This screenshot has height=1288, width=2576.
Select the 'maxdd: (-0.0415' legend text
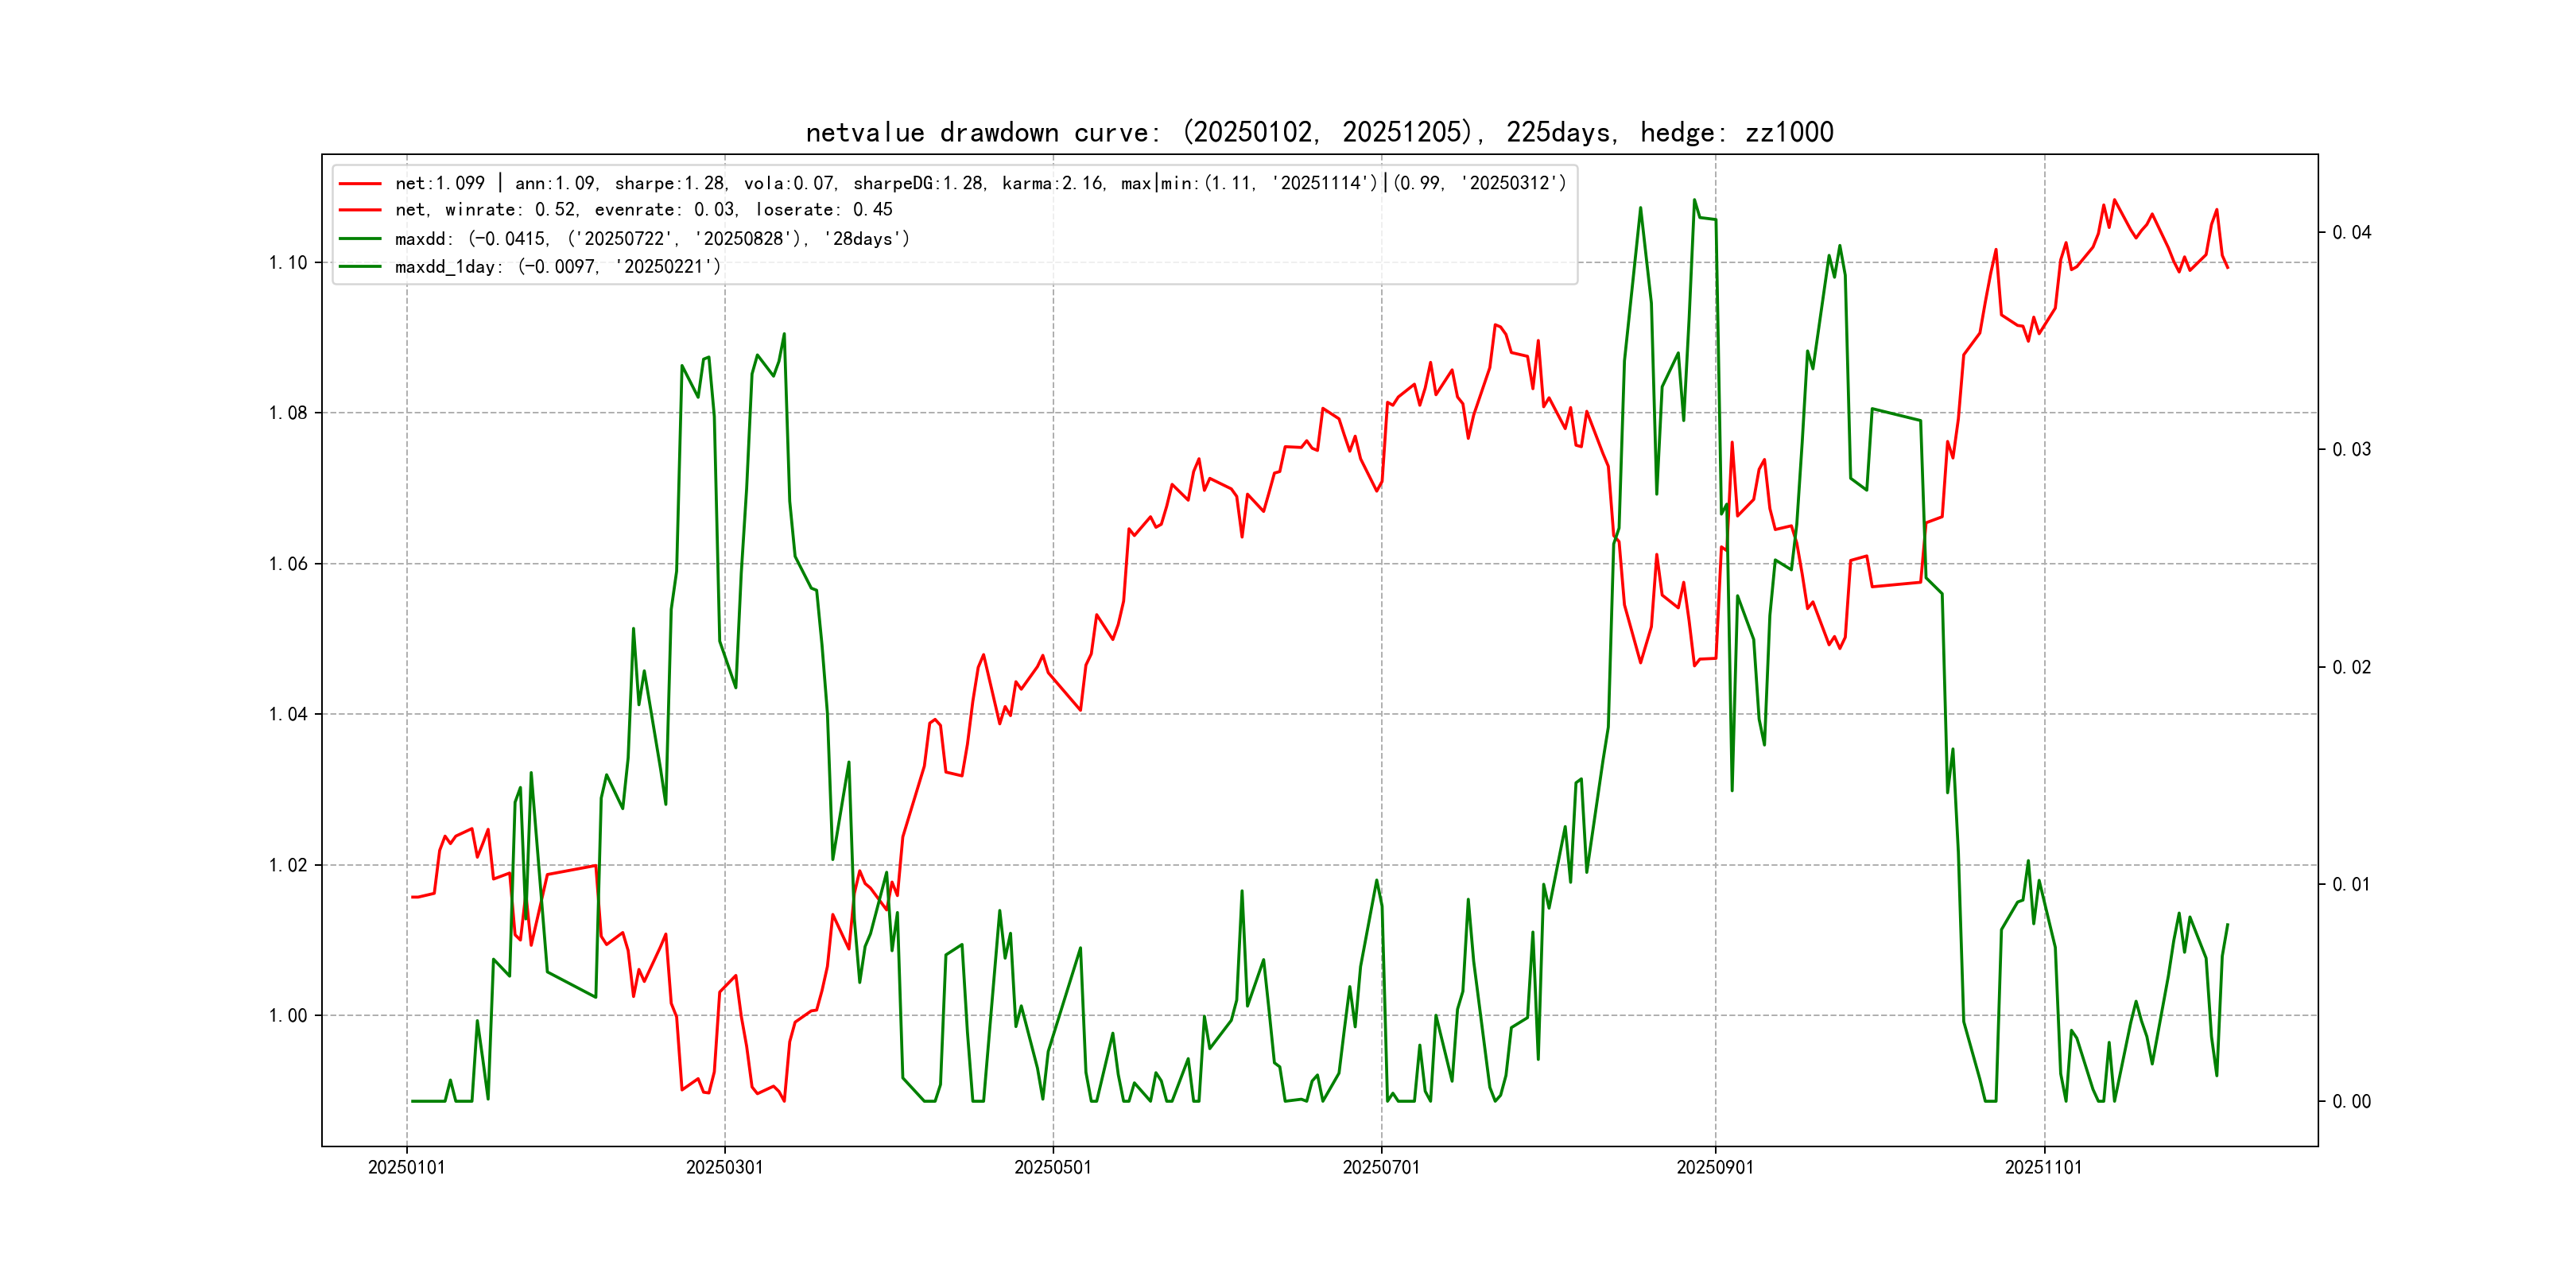coord(652,239)
